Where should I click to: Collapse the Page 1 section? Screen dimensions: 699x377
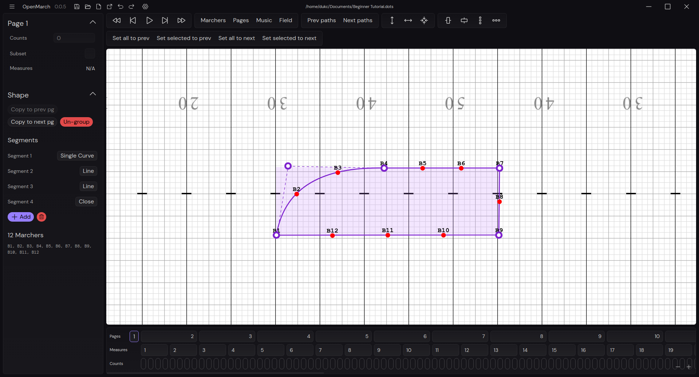(93, 22)
